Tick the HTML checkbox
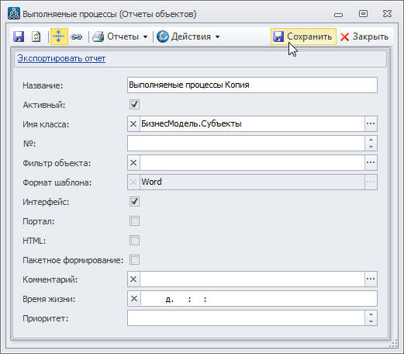This screenshot has width=404, height=354. coord(134,241)
